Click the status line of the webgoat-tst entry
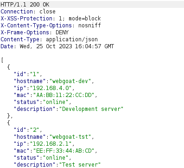The image size is (184, 168). [43, 158]
